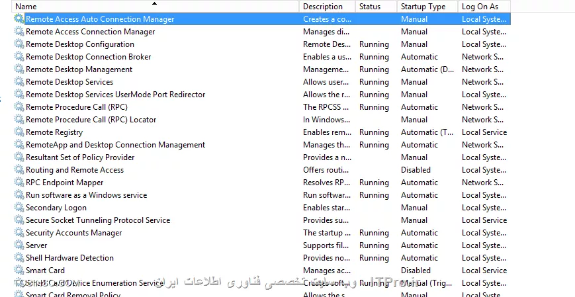Click 'The startup ...' description cell

(x=327, y=232)
